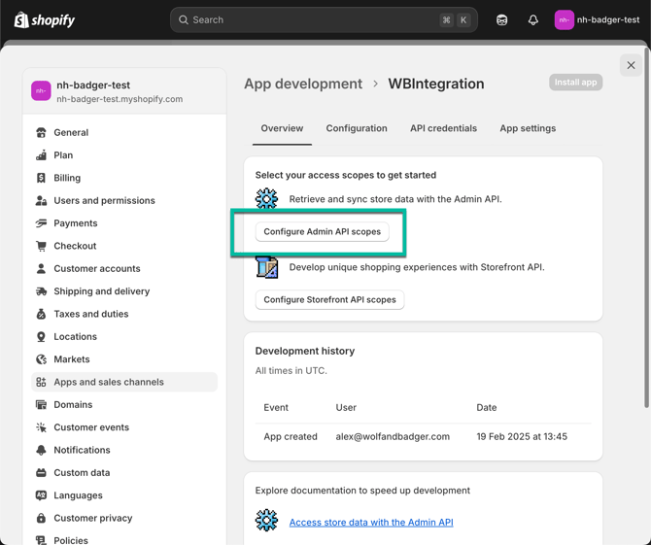Click the gear icon beside documentation link
The width and height of the screenshot is (651, 545).
coord(266,521)
